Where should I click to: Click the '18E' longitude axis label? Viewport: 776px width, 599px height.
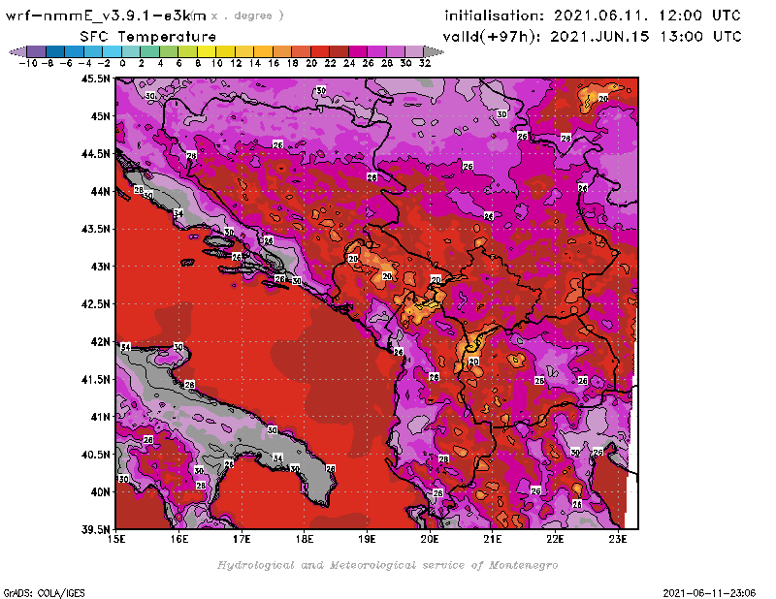(x=305, y=539)
